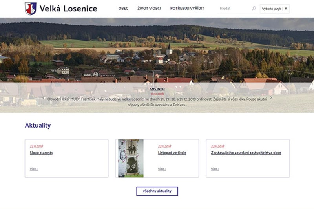The width and height of the screenshot is (314, 209).
Task: Open the ŽIVOT V OBCI menu
Action: 149,8
